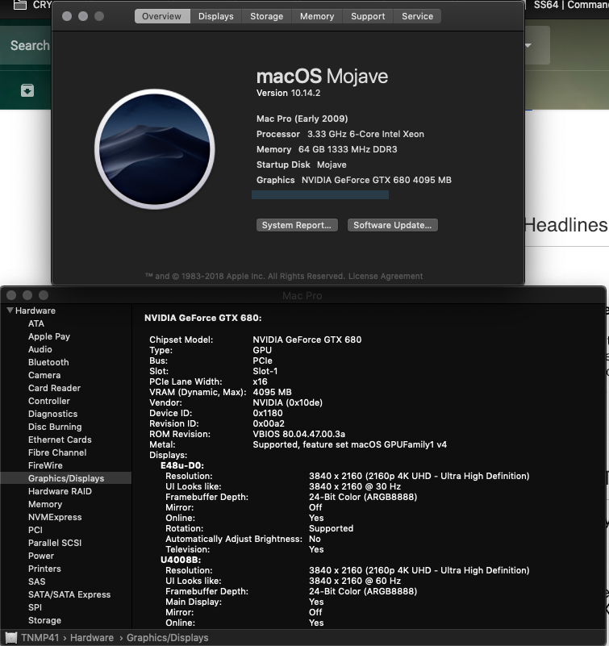The image size is (609, 646).
Task: Open the Service tab
Action: 417,16
